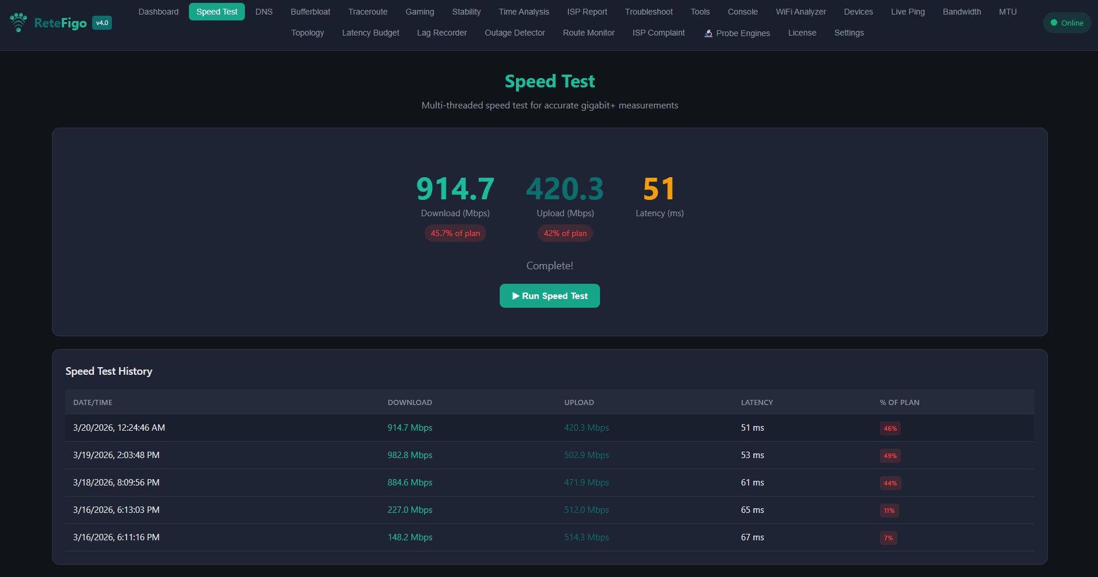The image size is (1098, 577).
Task: Open the Settings page
Action: tap(848, 33)
